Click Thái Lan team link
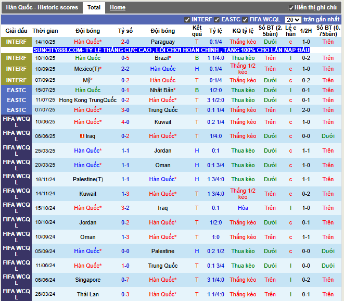The width and height of the screenshot is (344, 301). pos(88,294)
